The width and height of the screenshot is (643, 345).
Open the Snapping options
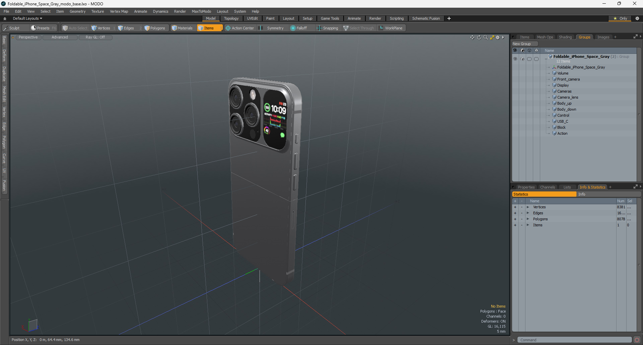point(328,28)
